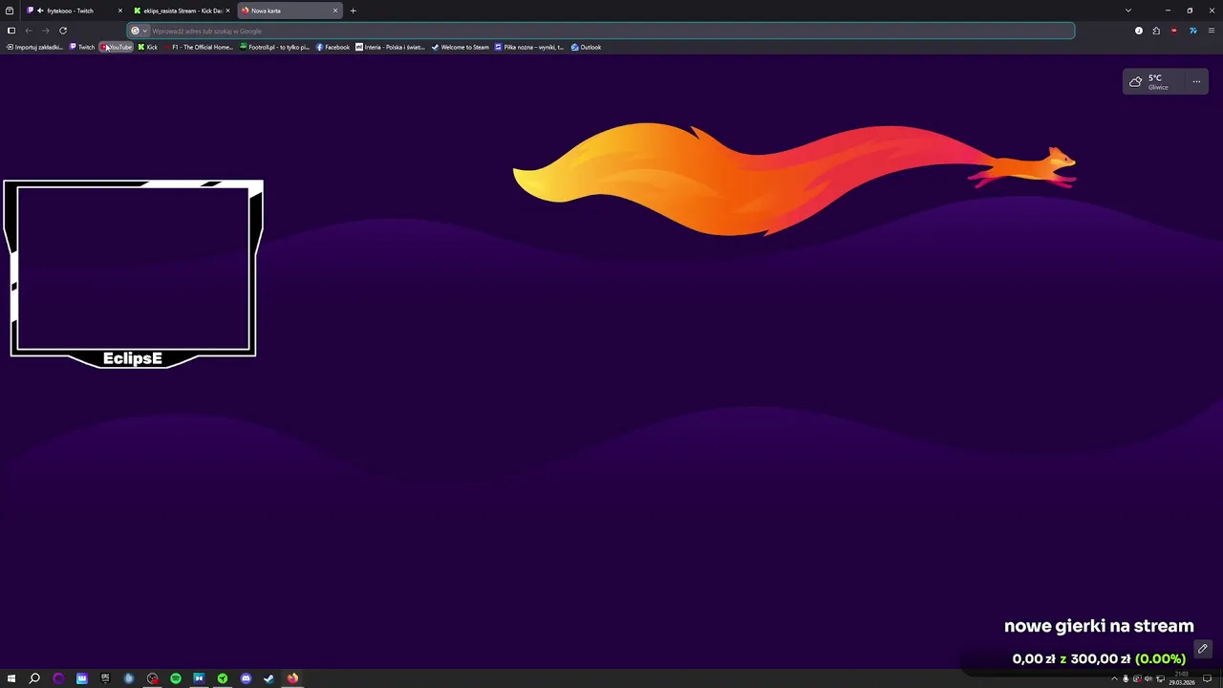Open the Steam icon in taskbar
Viewport: 1223px width, 688px height.
click(268, 678)
